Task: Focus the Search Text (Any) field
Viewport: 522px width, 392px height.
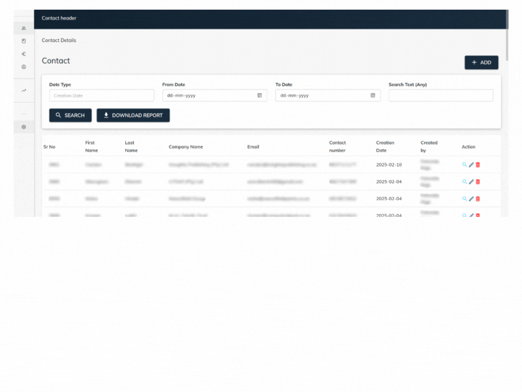Action: (440, 95)
